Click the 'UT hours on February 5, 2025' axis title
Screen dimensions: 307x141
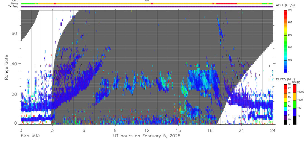(147, 136)
